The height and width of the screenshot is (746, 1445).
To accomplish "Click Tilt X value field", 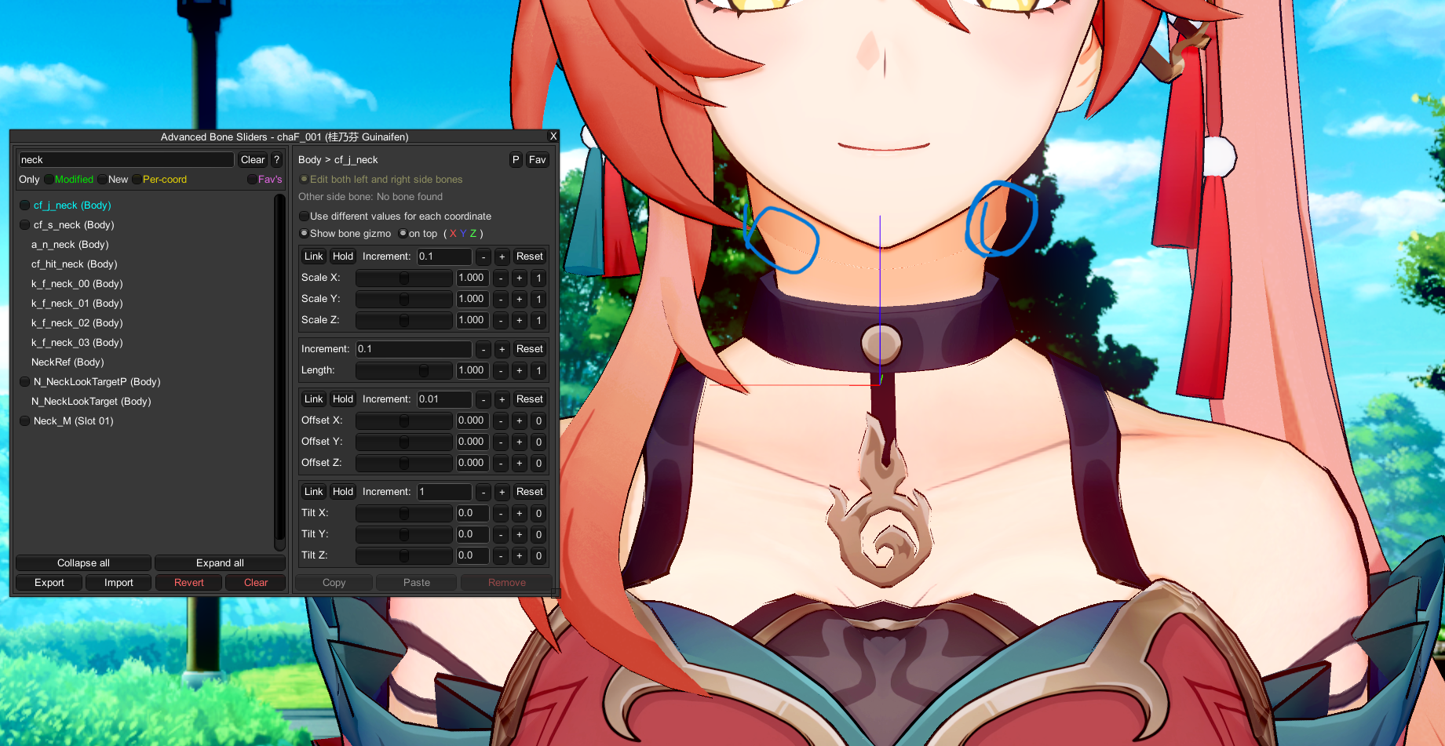I will coord(473,513).
